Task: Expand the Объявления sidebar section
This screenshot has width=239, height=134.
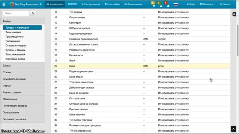Action: click(22, 99)
